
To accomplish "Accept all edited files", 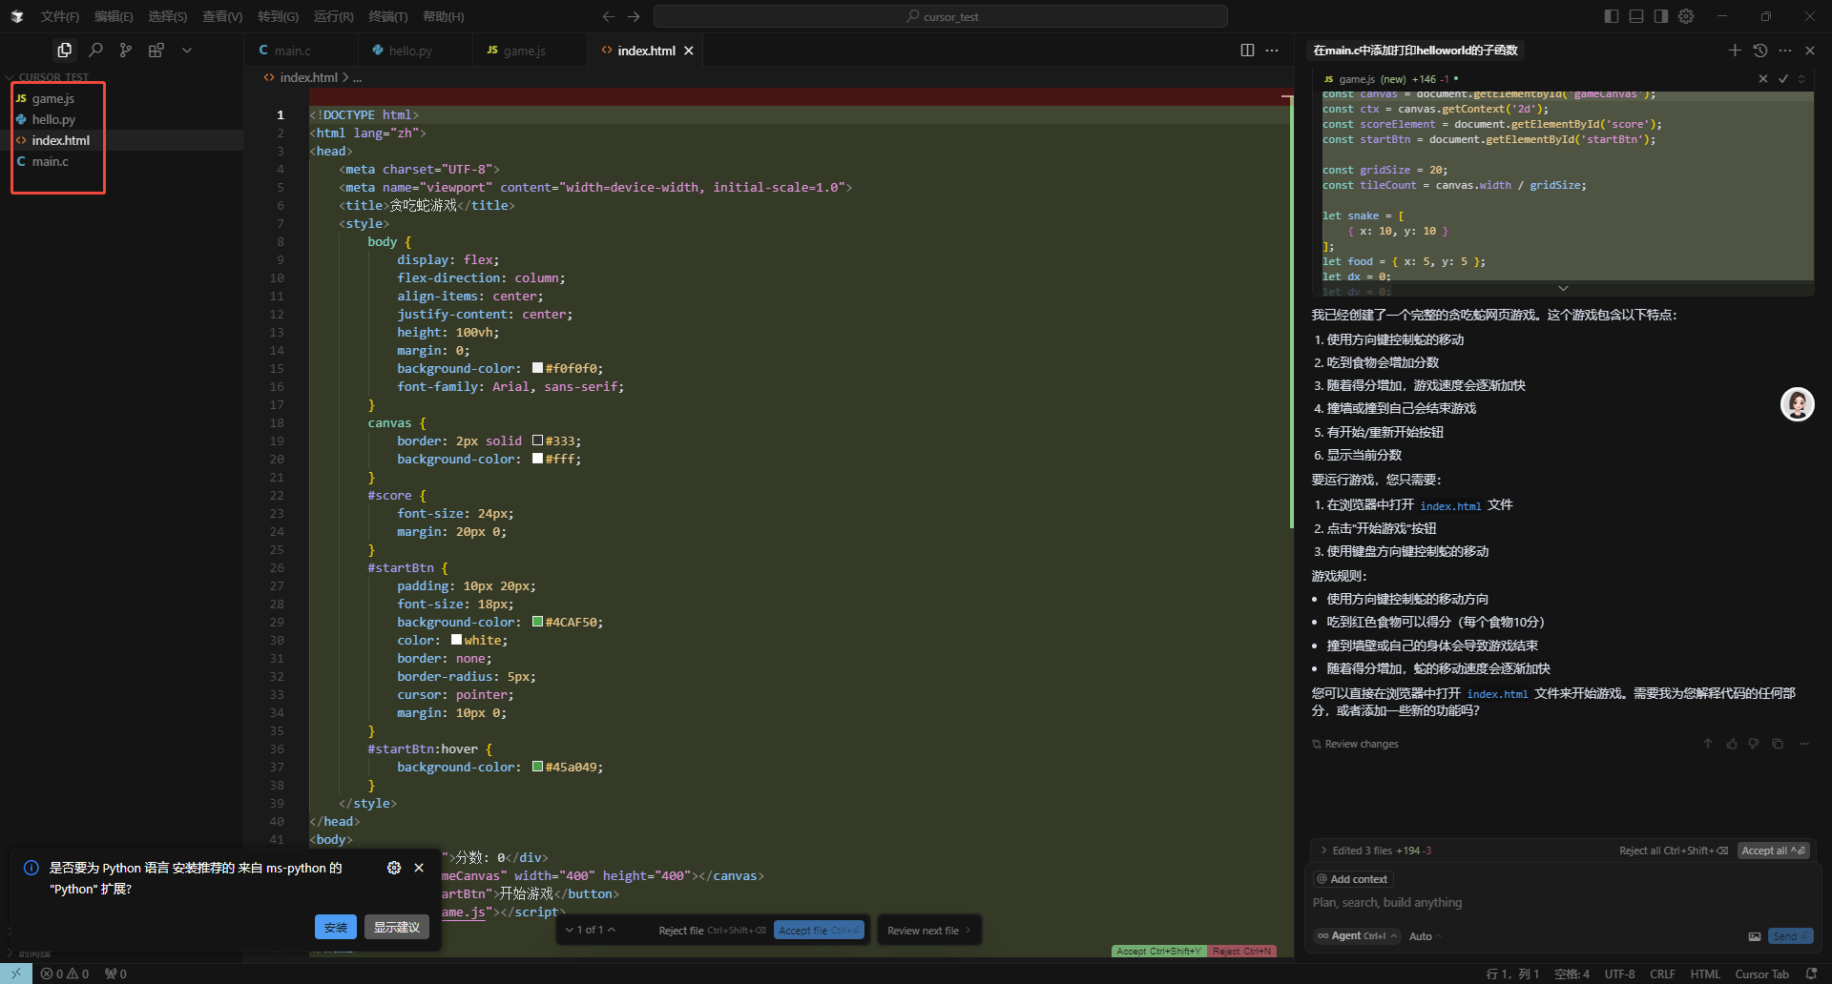I will pyautogui.click(x=1773, y=851).
